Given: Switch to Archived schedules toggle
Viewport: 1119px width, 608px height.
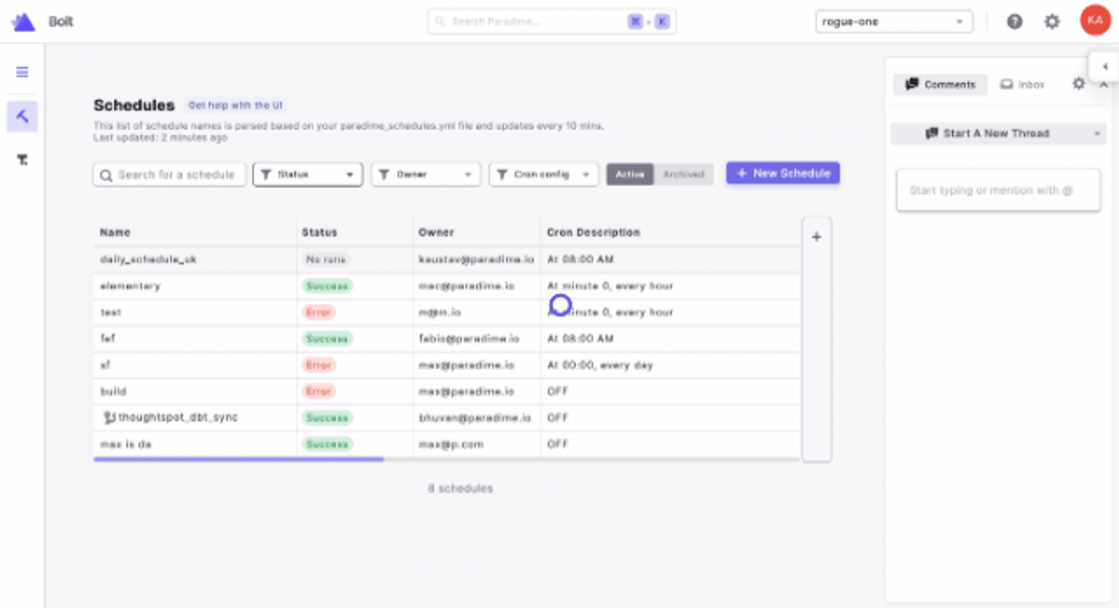Looking at the screenshot, I should 684,174.
